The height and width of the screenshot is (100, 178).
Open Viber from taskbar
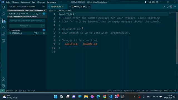(117, 97)
